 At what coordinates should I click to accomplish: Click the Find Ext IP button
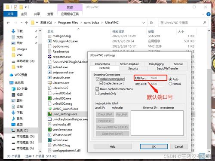[105, 121]
